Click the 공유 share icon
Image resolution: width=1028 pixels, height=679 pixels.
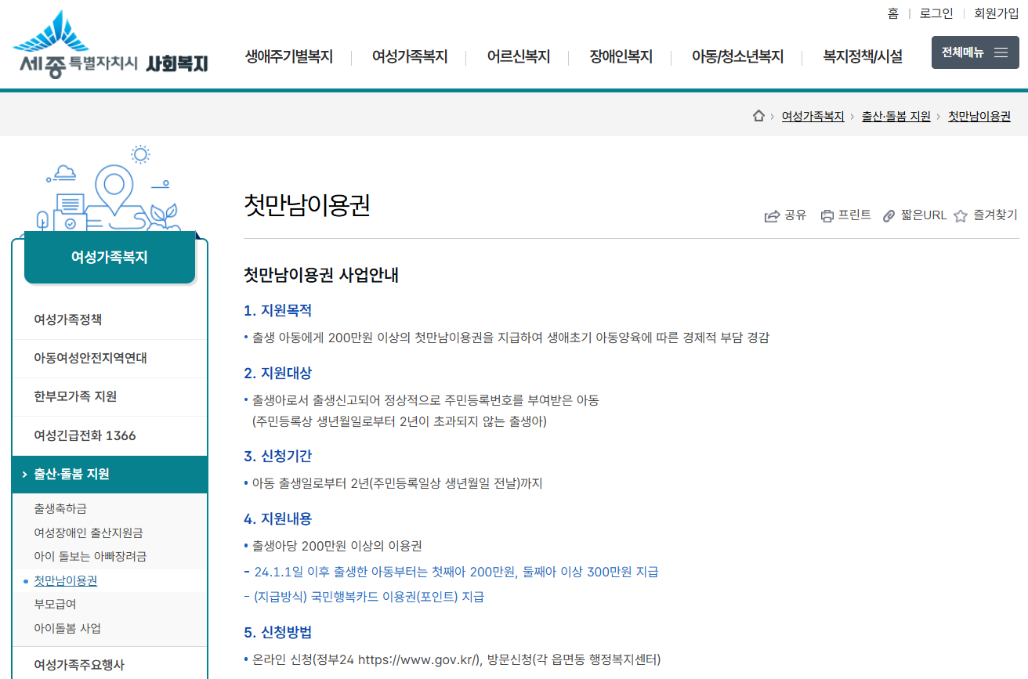[772, 216]
